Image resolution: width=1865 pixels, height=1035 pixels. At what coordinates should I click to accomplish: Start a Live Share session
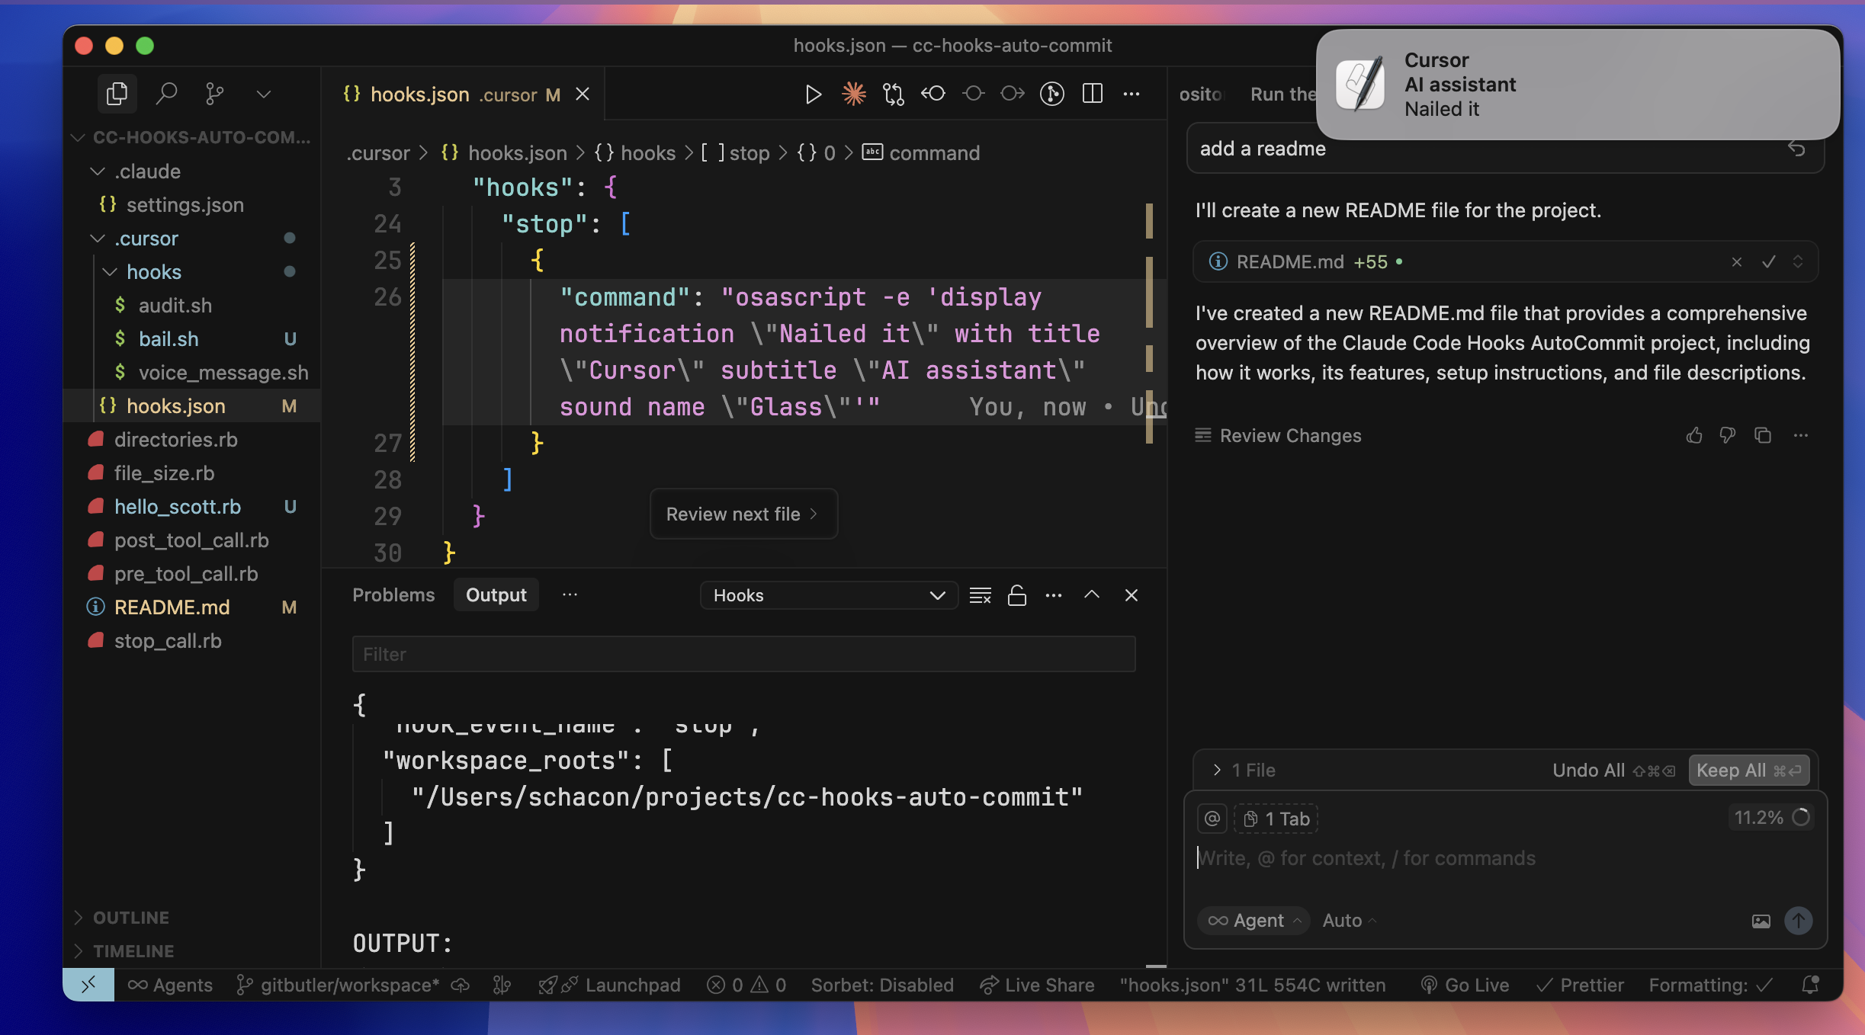1037,985
